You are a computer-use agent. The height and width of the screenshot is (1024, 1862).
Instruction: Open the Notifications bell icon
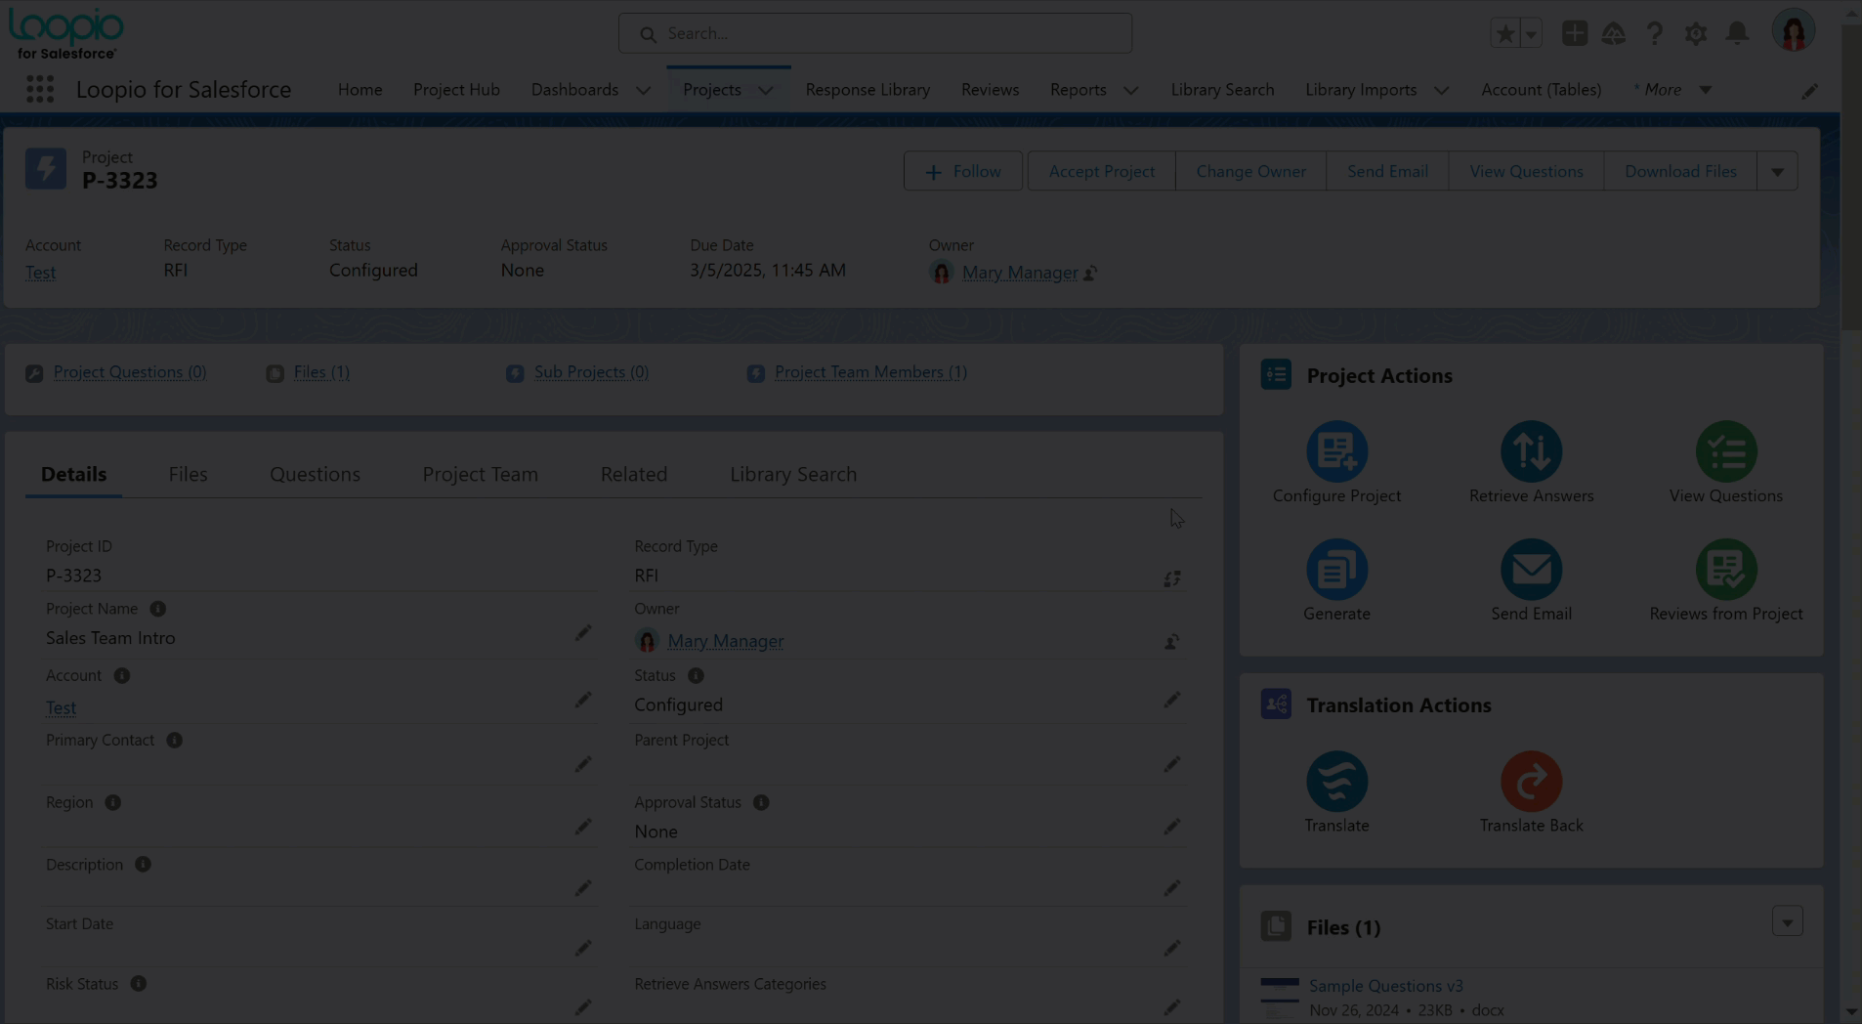tap(1737, 33)
